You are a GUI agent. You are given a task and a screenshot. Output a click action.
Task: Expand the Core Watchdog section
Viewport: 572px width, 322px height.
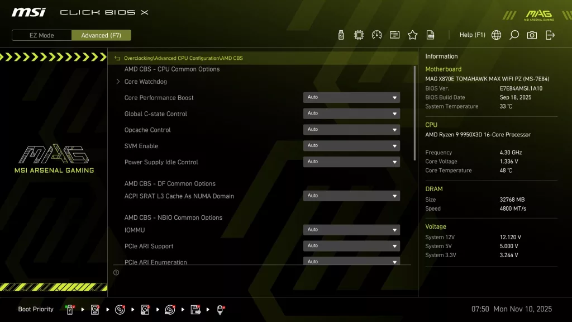click(x=144, y=81)
